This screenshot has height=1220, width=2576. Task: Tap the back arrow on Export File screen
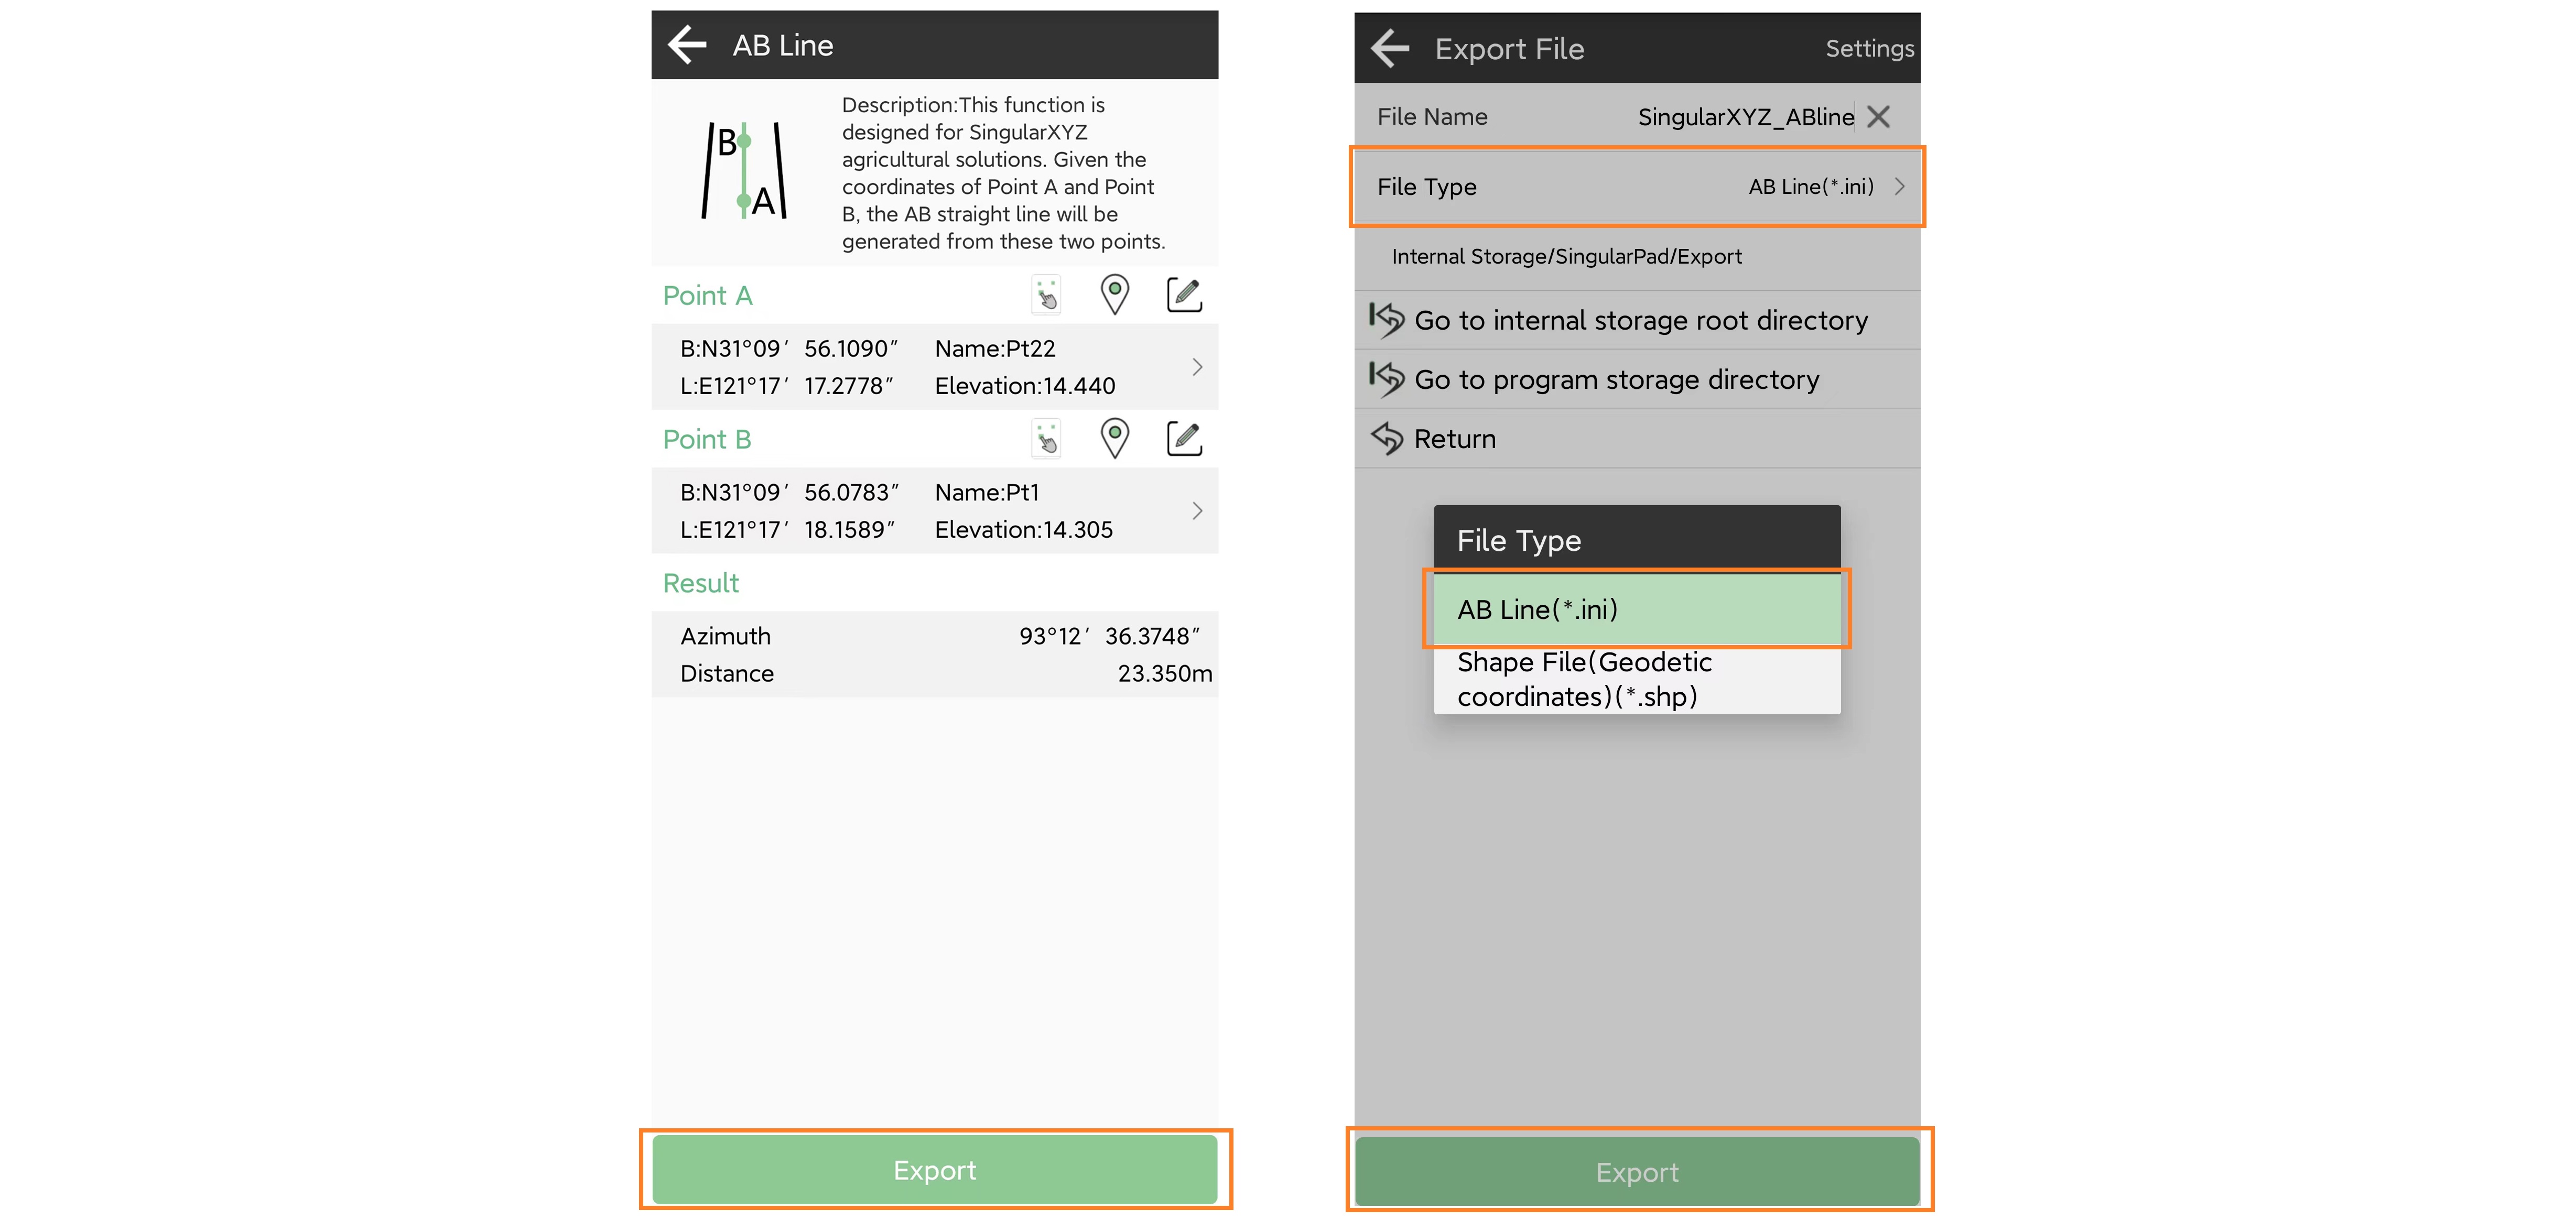(x=1389, y=48)
